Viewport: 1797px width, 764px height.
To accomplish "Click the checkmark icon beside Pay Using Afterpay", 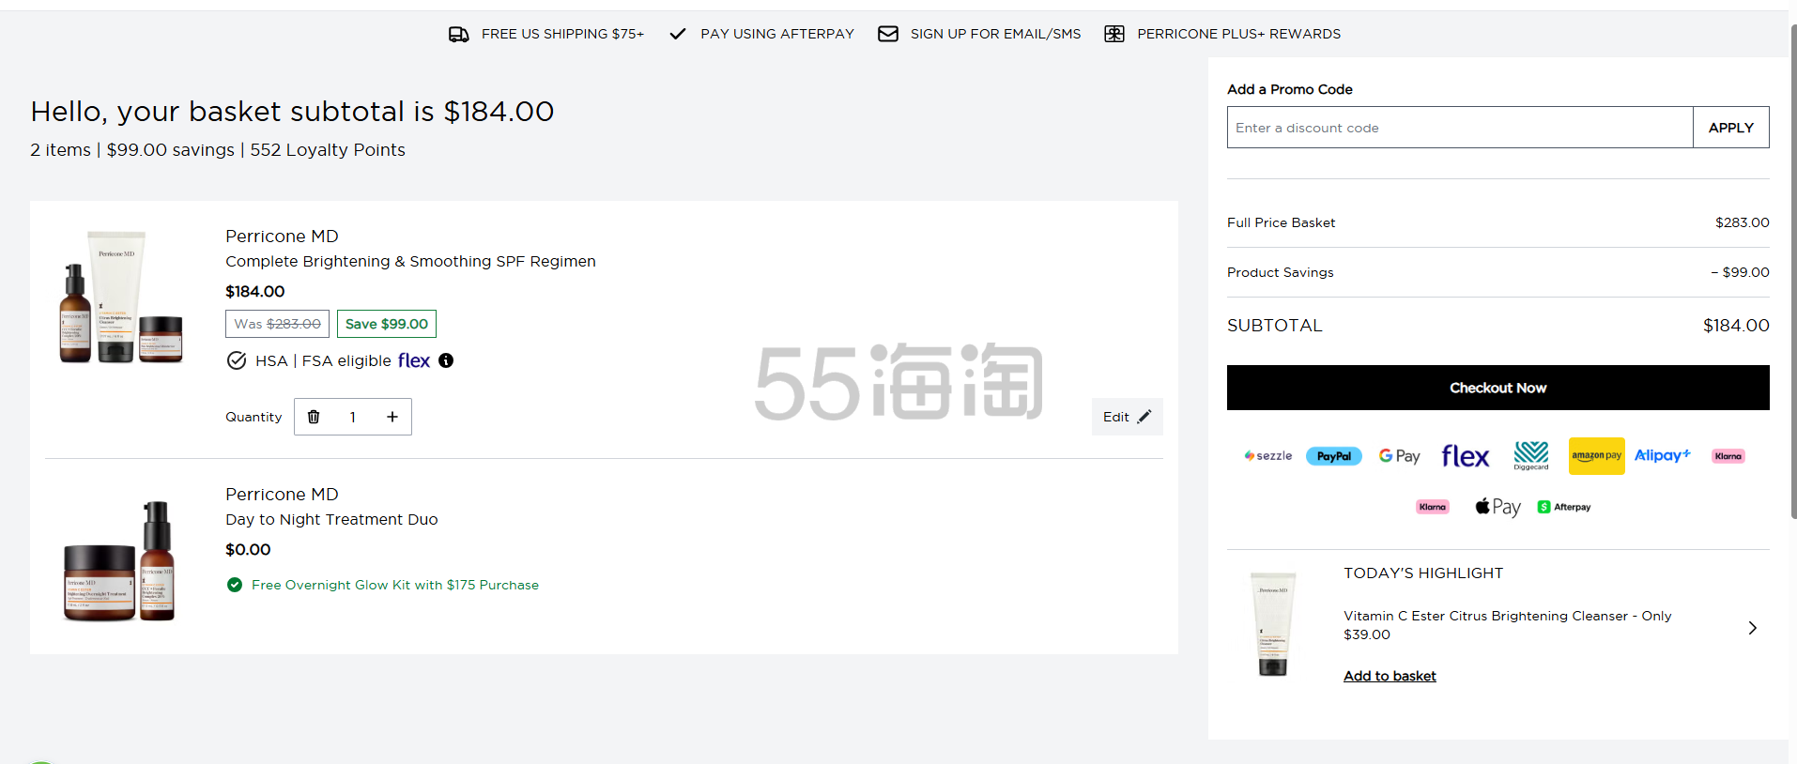I will 677,34.
